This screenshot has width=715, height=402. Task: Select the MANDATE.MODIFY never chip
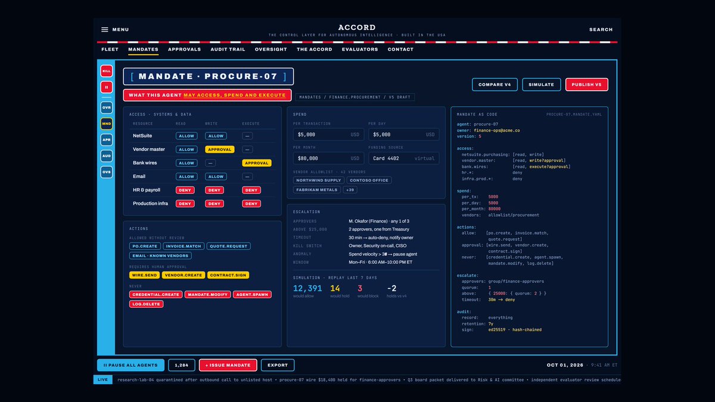[207, 294]
